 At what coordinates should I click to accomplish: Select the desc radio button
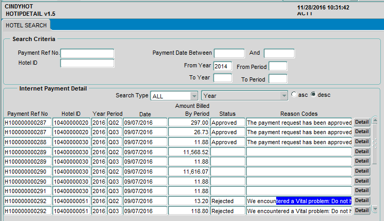click(314, 95)
